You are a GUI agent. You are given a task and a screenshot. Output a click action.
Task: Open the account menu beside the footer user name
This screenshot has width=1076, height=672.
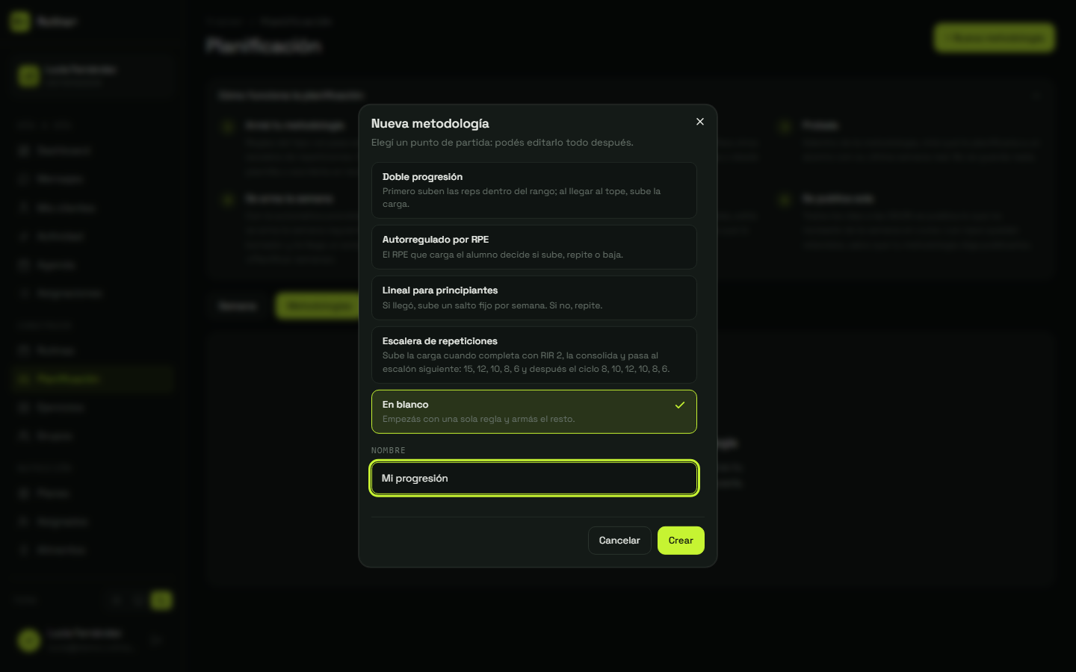click(x=156, y=640)
